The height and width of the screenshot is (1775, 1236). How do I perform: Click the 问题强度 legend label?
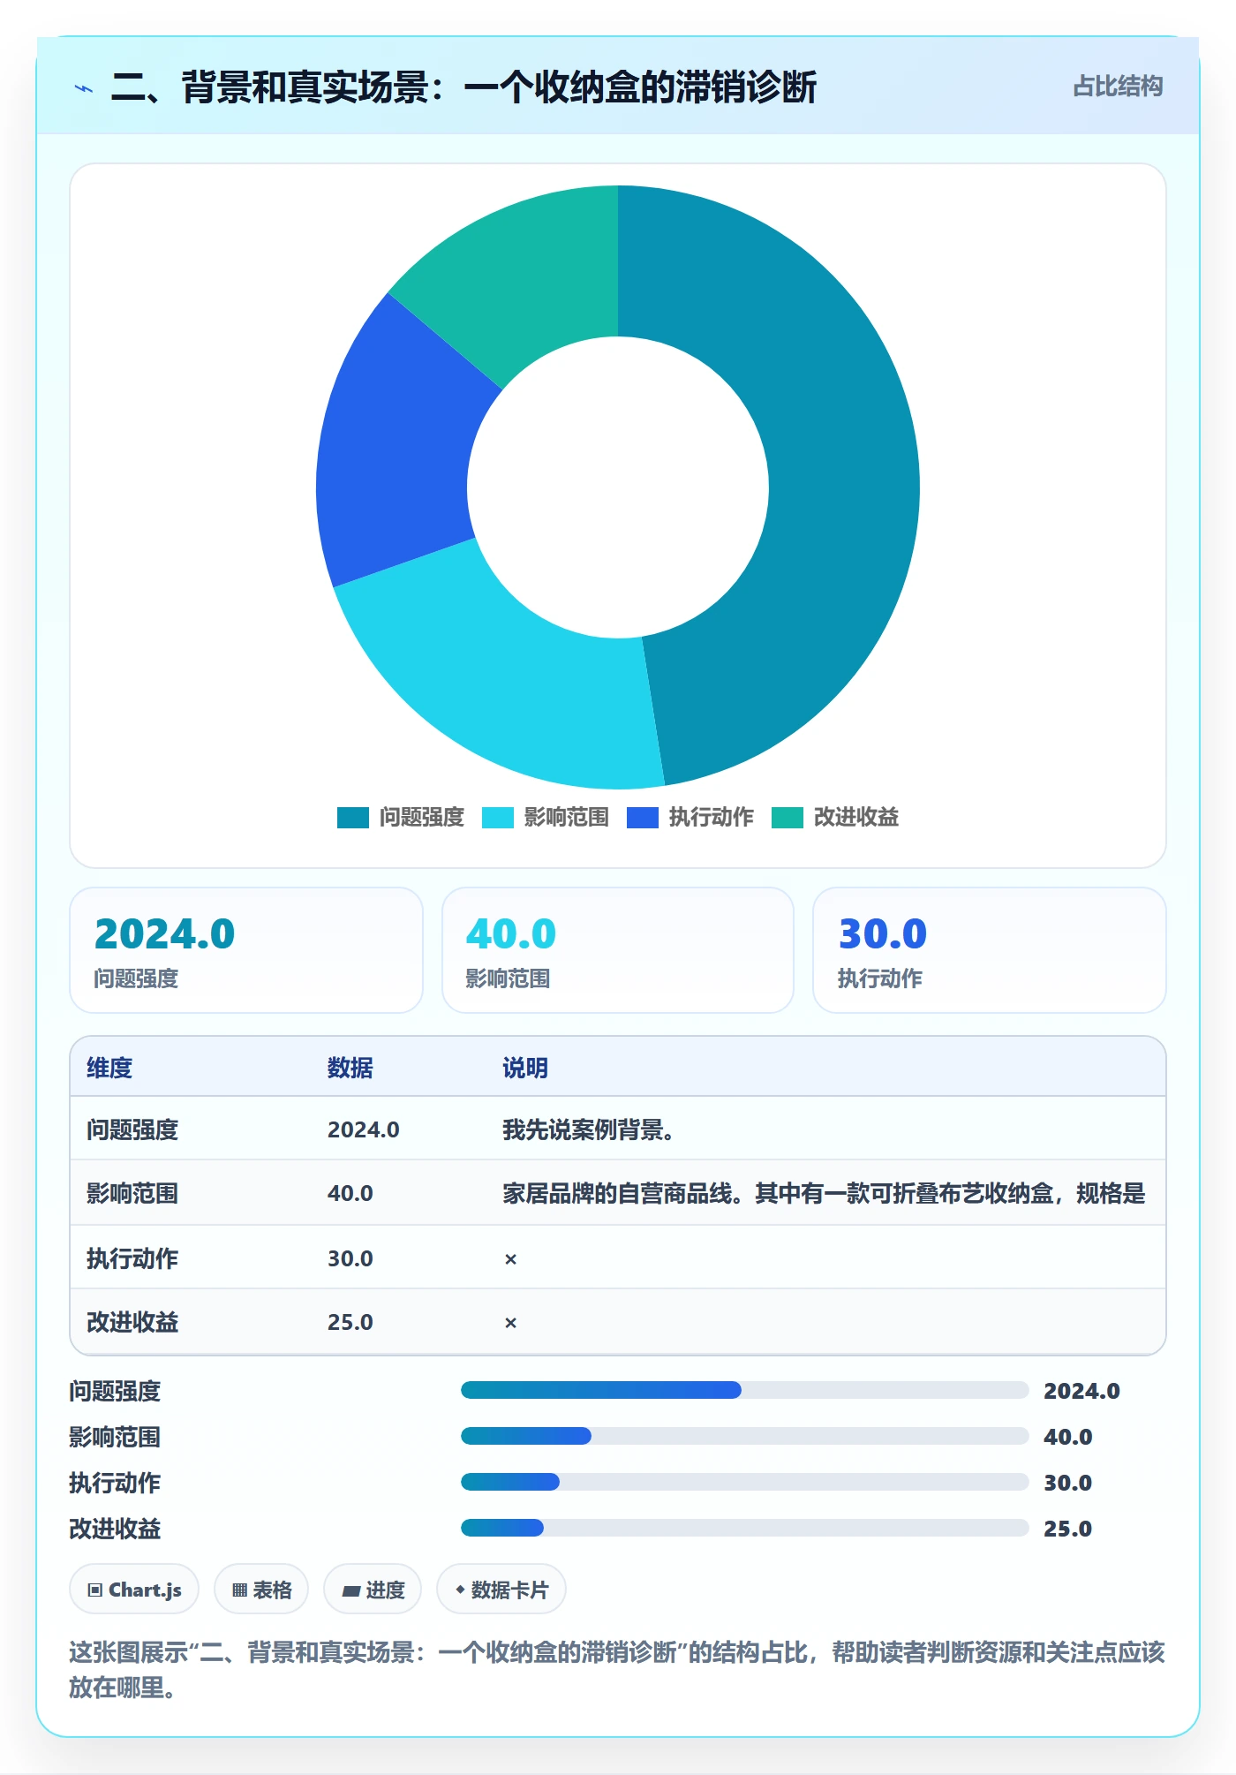tap(421, 818)
